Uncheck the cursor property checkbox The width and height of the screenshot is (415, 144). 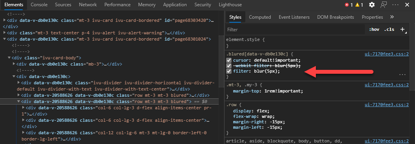[x=229, y=60]
